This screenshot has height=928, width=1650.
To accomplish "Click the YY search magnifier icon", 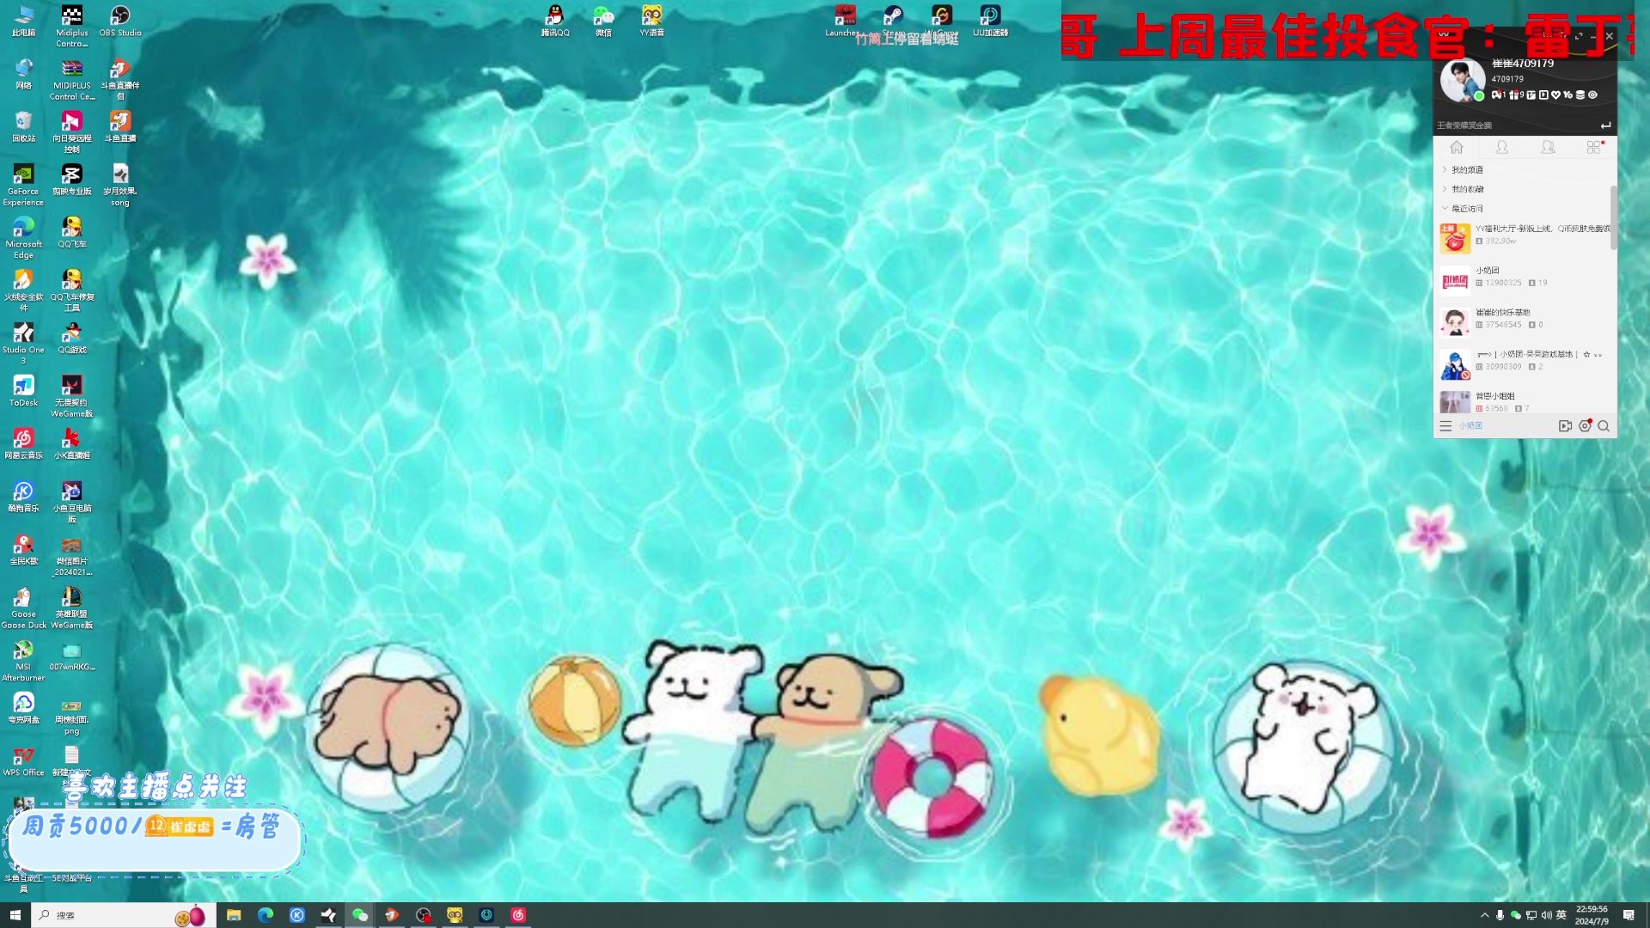I will pos(1604,426).
